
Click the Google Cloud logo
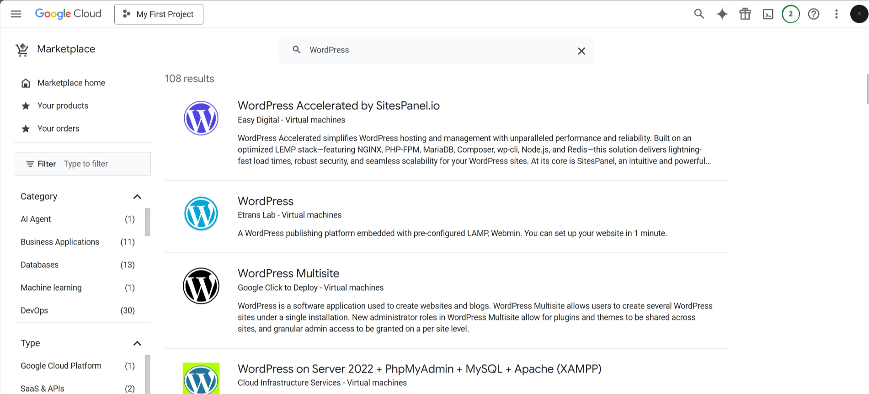point(68,14)
